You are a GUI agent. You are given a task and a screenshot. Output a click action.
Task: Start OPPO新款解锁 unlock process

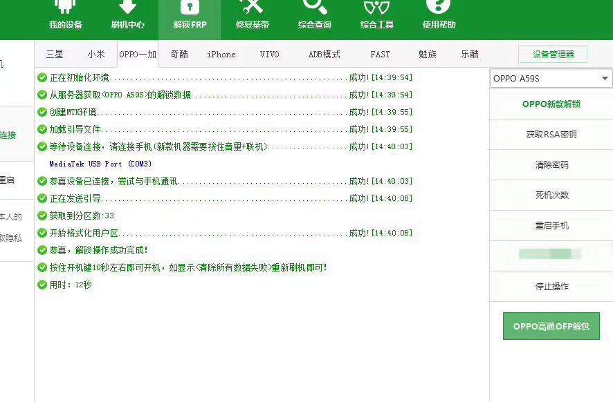tap(550, 104)
